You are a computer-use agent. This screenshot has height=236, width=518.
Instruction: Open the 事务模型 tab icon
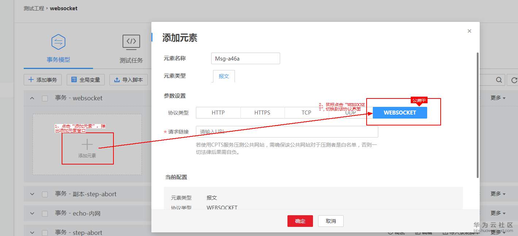(58, 42)
